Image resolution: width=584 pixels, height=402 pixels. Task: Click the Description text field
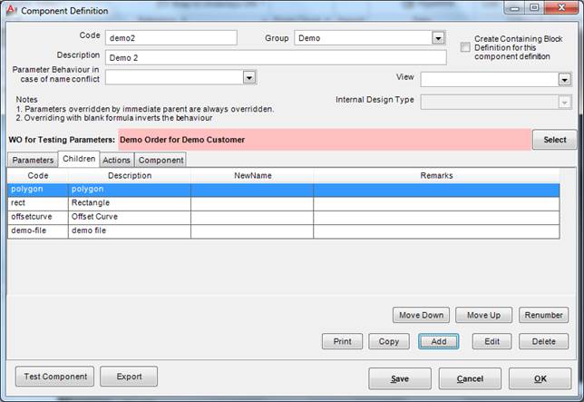(276, 57)
